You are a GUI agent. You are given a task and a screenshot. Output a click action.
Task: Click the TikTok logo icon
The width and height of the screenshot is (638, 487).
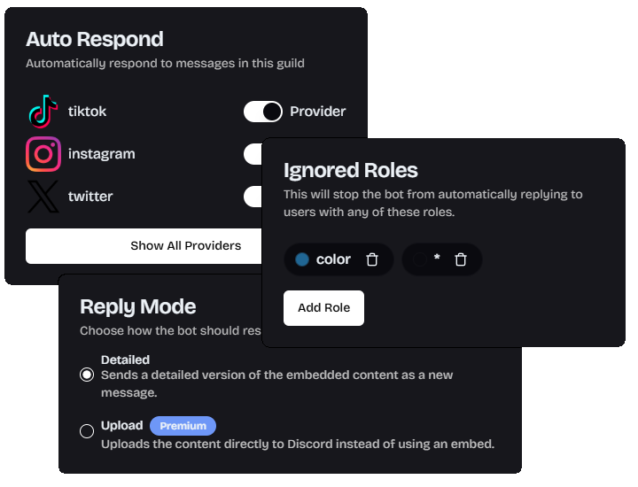tap(43, 112)
